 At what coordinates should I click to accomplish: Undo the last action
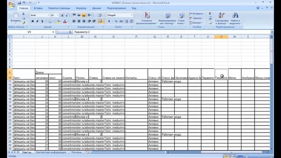point(24,3)
